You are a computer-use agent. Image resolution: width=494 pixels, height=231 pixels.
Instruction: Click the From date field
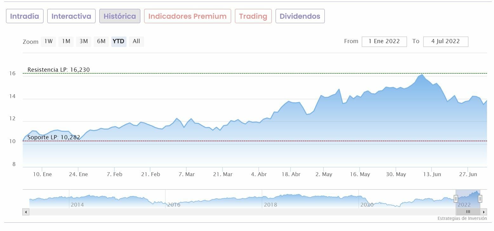(384, 42)
